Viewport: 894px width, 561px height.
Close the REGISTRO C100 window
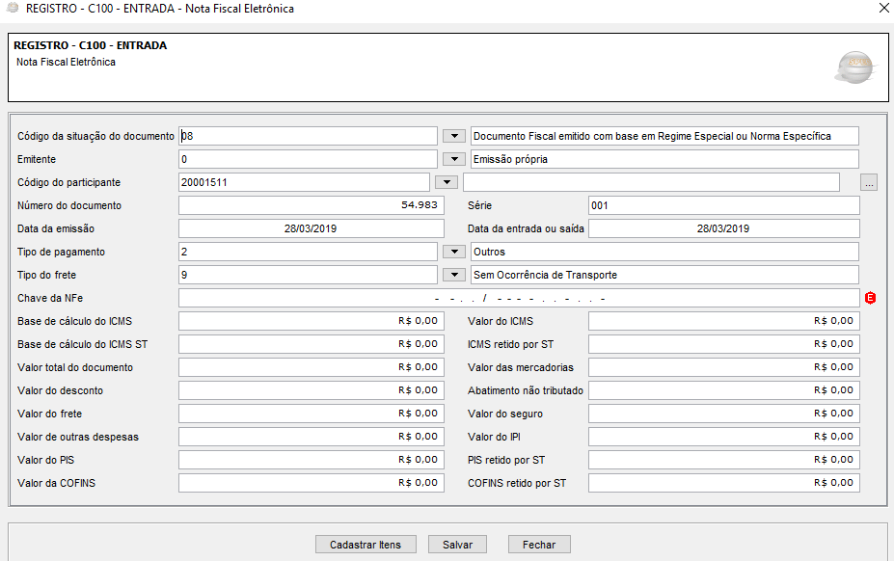(883, 9)
